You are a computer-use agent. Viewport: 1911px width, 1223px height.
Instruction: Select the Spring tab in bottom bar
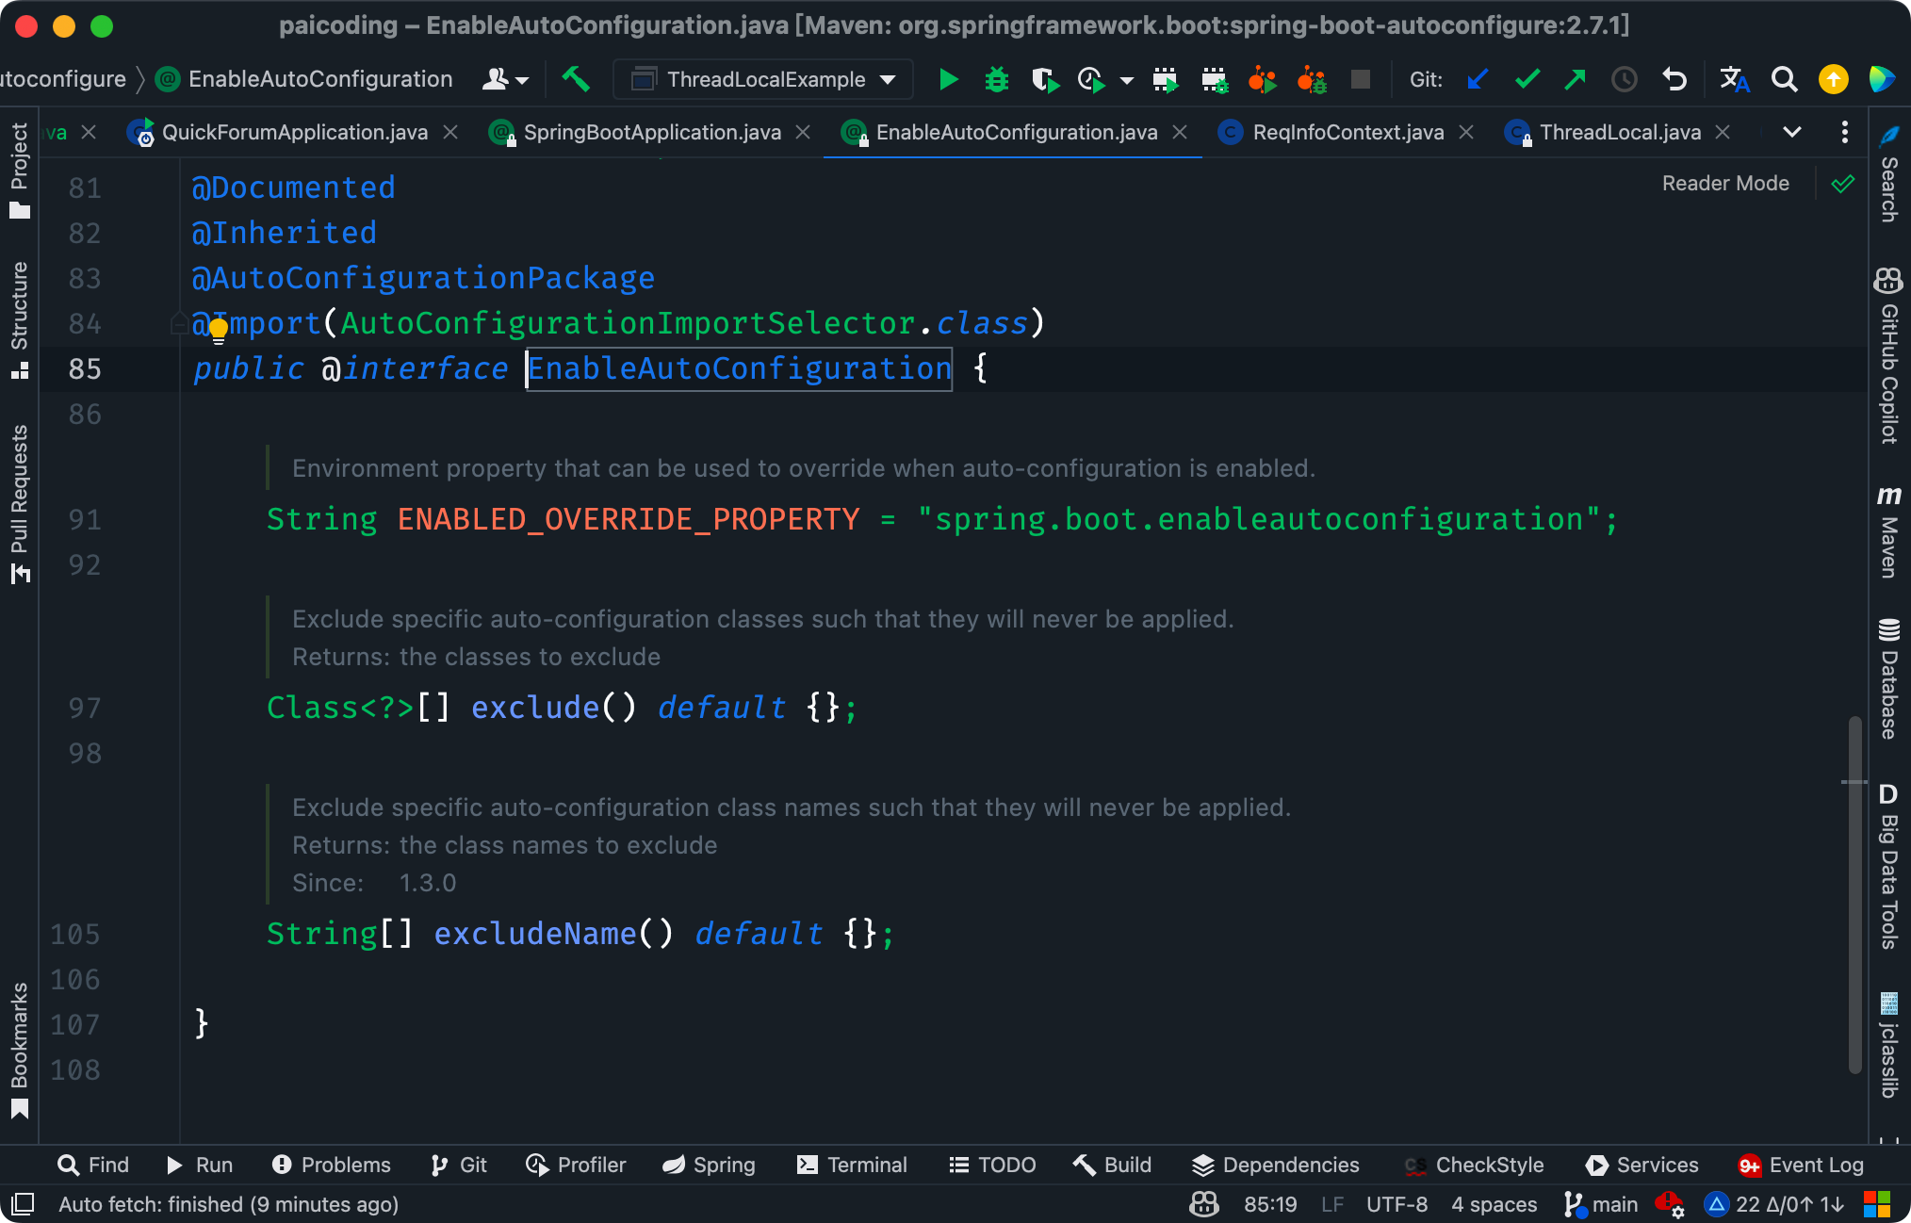tap(711, 1165)
